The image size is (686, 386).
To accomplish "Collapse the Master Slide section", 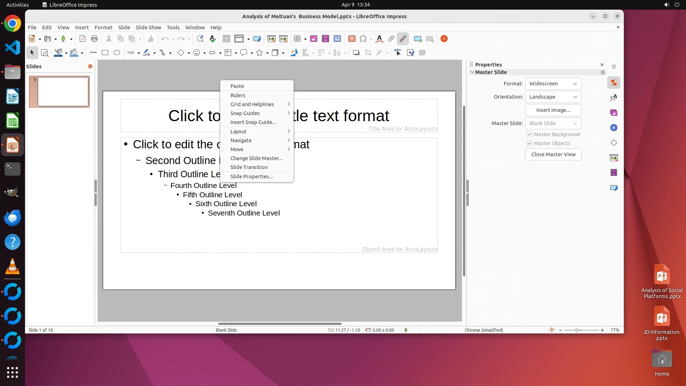I will [472, 72].
